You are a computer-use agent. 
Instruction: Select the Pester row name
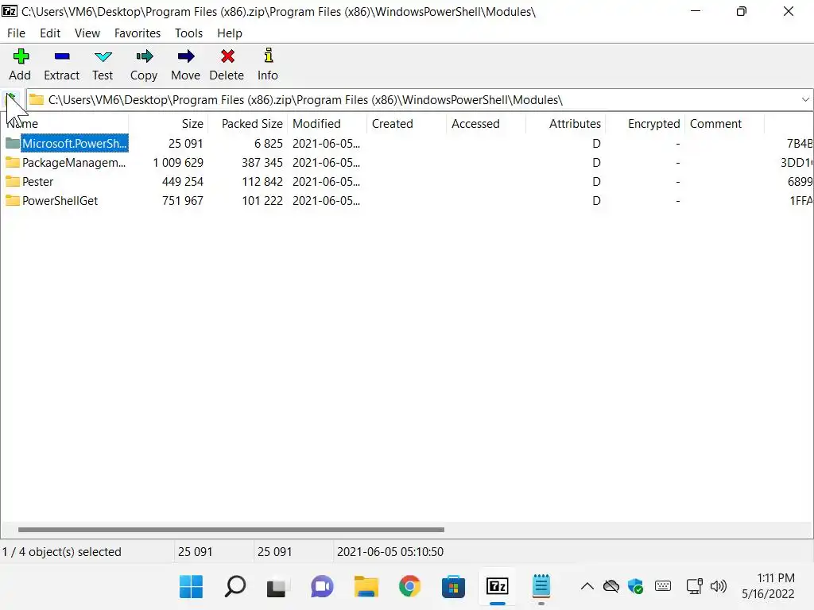[x=37, y=182]
